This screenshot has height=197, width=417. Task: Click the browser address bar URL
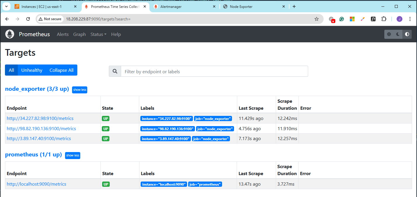tap(98, 19)
